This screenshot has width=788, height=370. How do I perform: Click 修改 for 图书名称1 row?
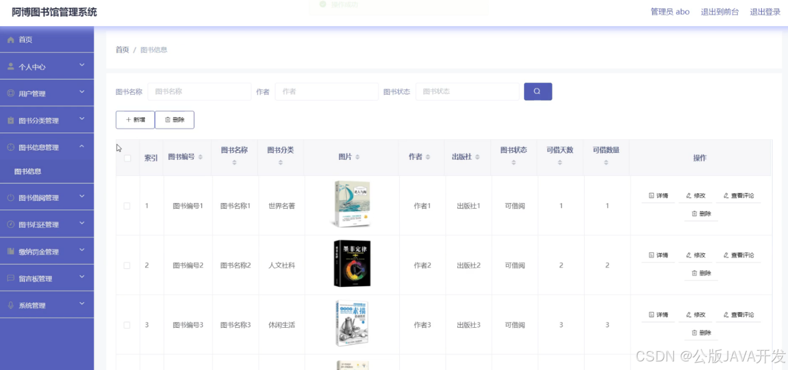[x=696, y=196]
